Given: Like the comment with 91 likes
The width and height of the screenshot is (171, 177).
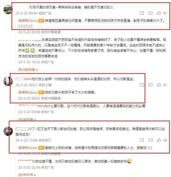Looking at the screenshot, I should click(x=159, y=13).
